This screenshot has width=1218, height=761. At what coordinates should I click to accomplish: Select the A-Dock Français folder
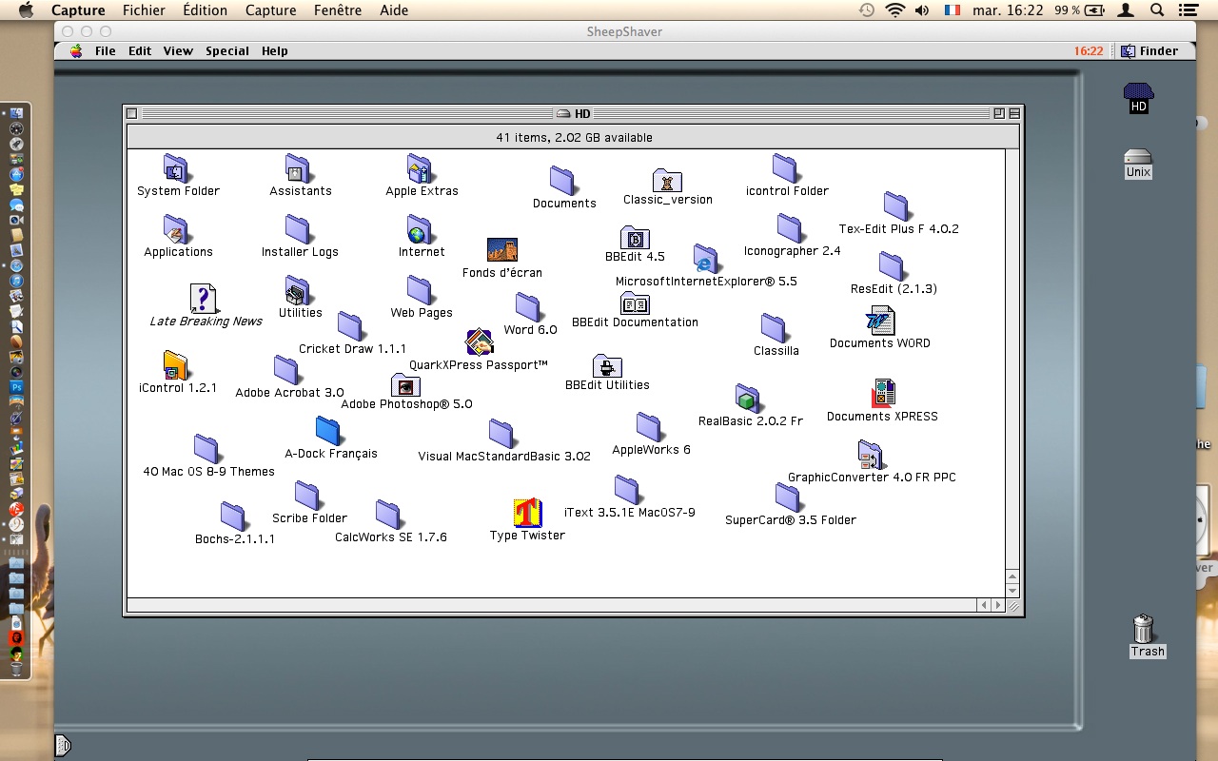329,431
